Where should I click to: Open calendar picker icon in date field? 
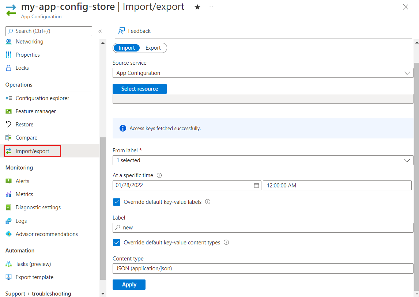click(256, 186)
